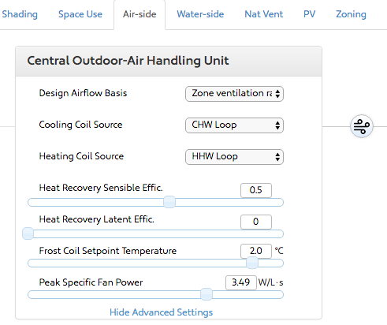
Task: Click Hide Advanced Settings link
Action: tap(161, 312)
